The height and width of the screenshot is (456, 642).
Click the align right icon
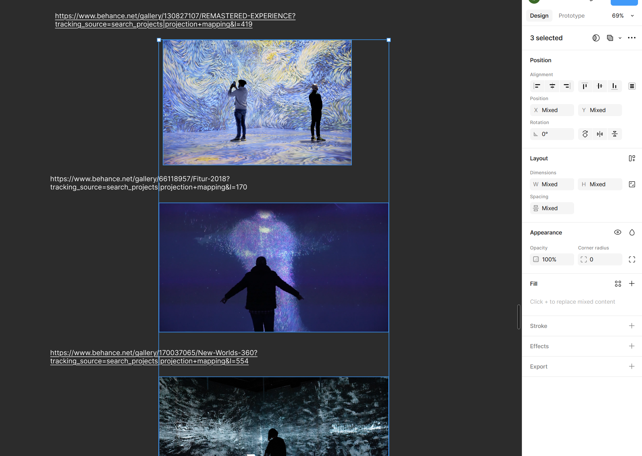coord(567,86)
